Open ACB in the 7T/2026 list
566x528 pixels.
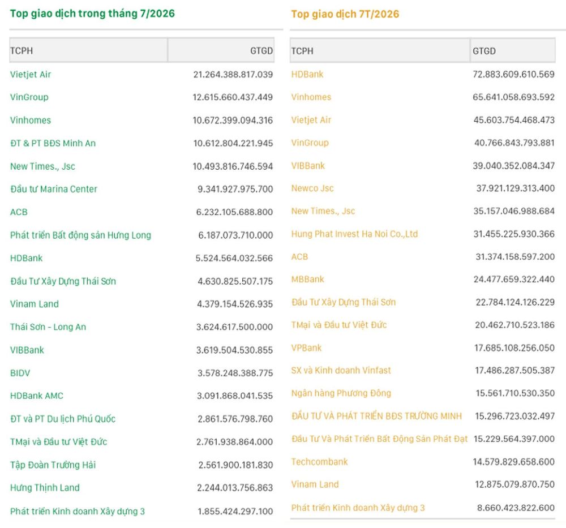299,256
